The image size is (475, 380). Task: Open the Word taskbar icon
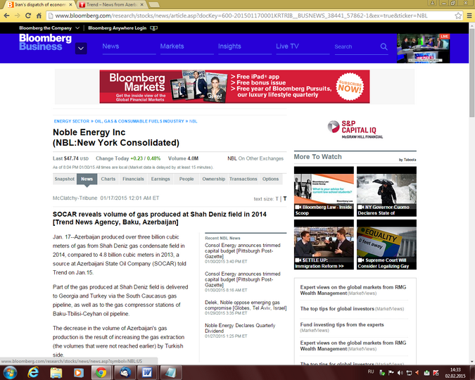147,372
